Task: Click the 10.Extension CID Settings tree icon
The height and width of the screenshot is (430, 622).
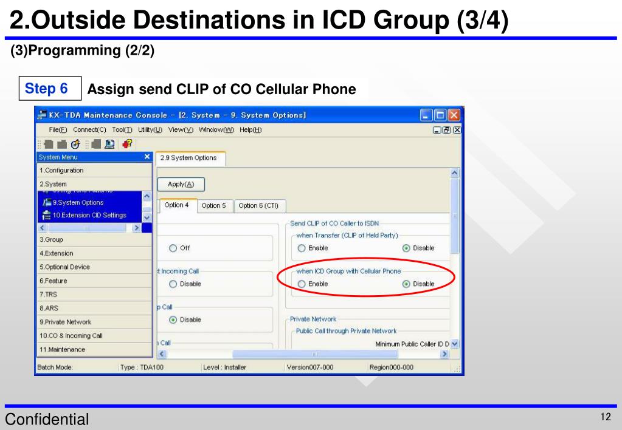Action: pos(46,215)
